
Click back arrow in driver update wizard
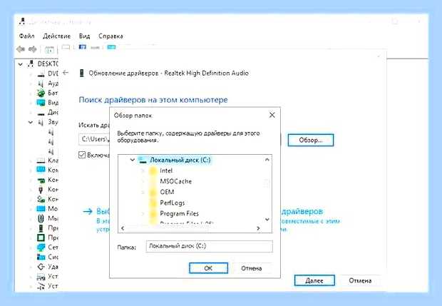pyautogui.click(x=66, y=73)
